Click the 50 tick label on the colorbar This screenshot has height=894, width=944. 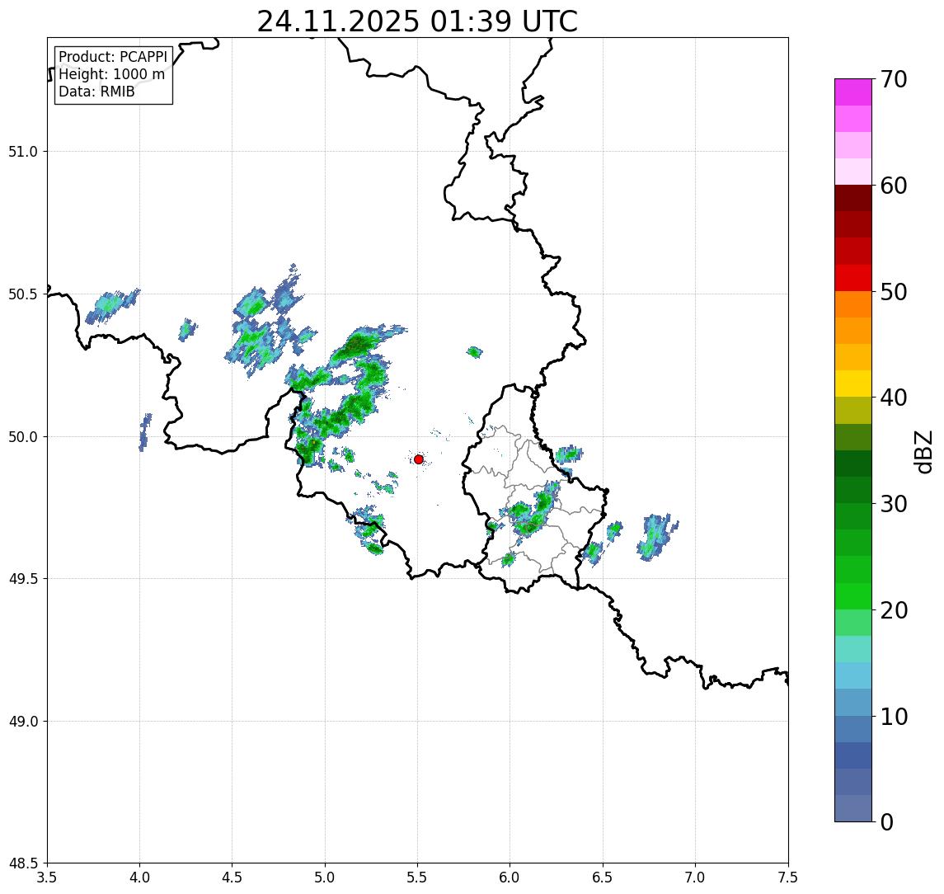(893, 292)
